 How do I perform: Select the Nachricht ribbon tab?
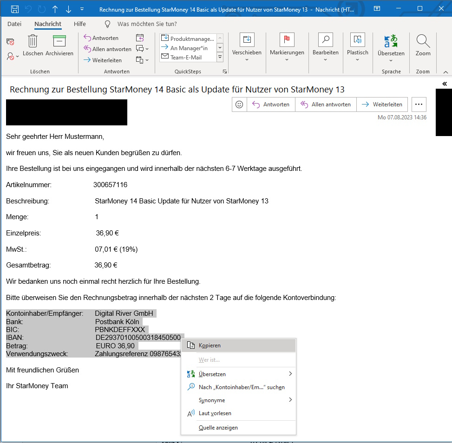[x=48, y=24]
